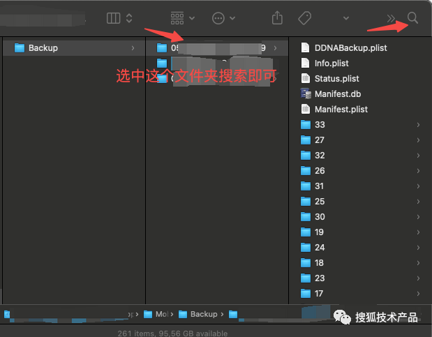Click the folder icon for folder 33
The width and height of the screenshot is (432, 337).
306,125
